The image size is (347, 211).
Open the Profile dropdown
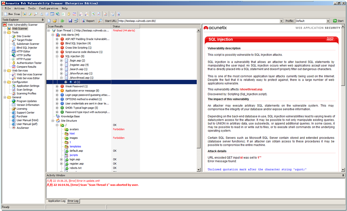coord(329,21)
